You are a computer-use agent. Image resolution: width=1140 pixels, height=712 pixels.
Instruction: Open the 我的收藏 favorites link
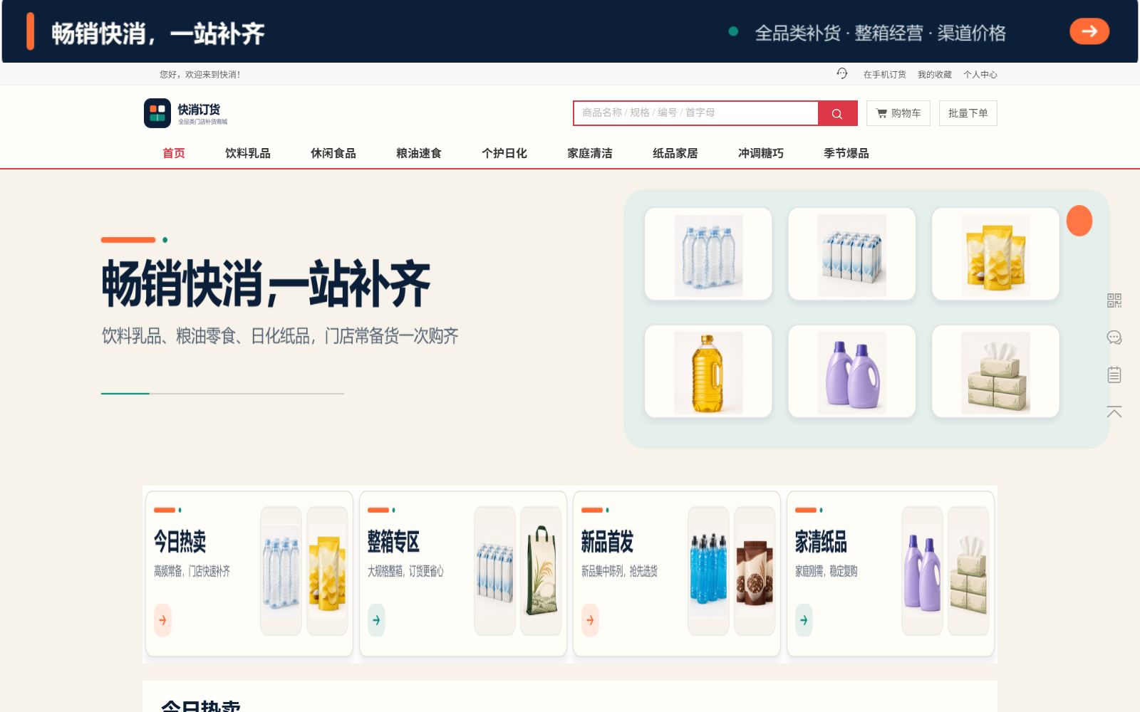(x=935, y=74)
